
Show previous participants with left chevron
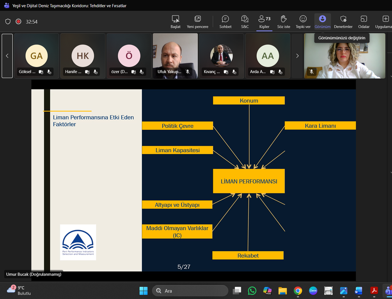pos(7,56)
